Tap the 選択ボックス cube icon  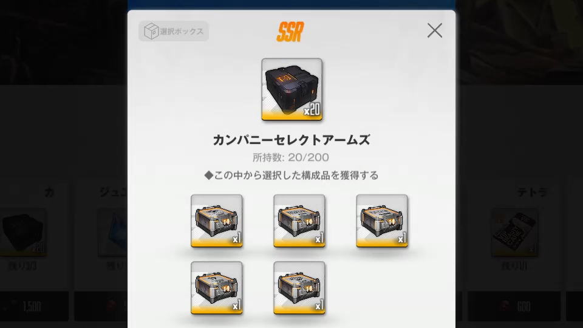[151, 31]
